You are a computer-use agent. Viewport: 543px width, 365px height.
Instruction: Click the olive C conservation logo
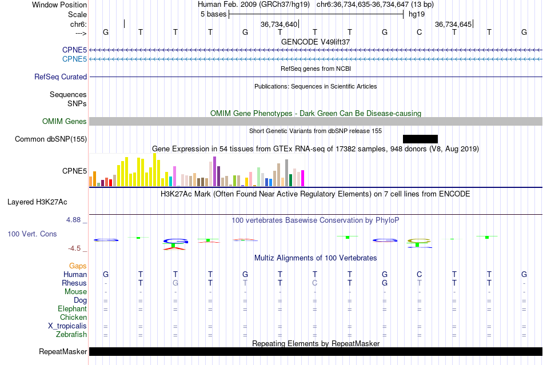[419, 240]
